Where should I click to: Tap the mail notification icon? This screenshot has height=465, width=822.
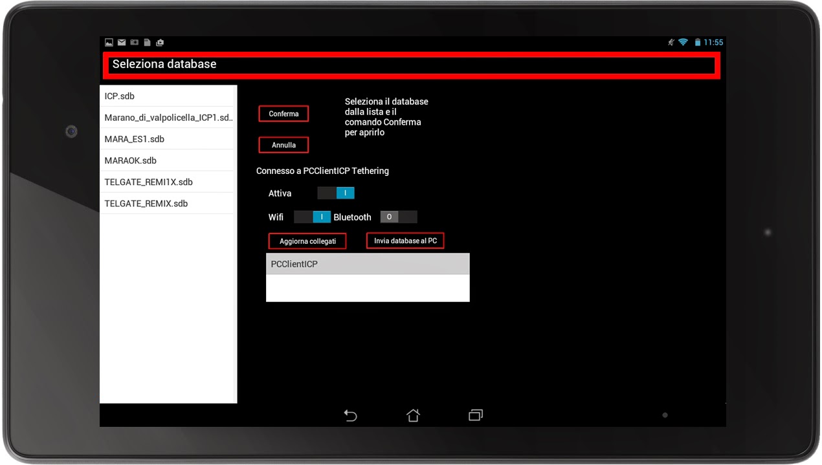coord(122,43)
